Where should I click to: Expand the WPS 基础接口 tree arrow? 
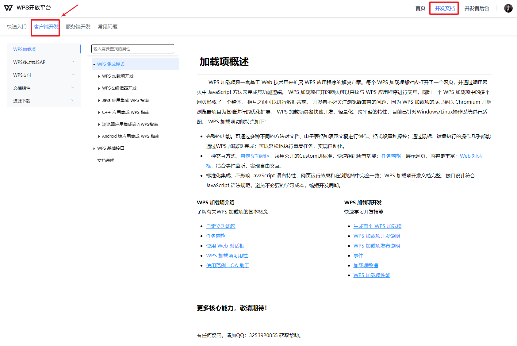(x=94, y=148)
